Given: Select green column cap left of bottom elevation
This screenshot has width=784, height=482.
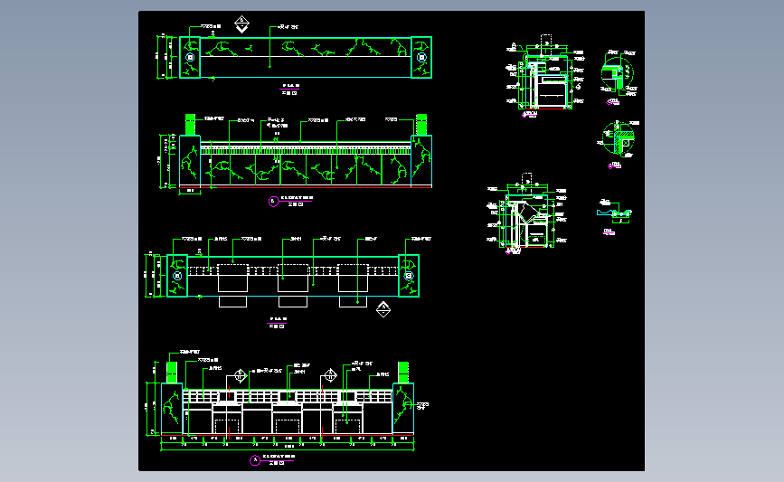Looking at the screenshot, I should [172, 373].
